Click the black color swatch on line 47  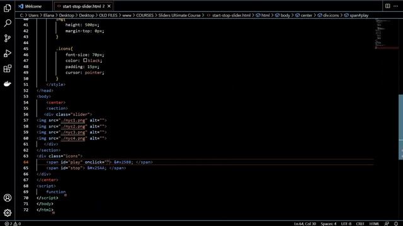(x=85, y=60)
